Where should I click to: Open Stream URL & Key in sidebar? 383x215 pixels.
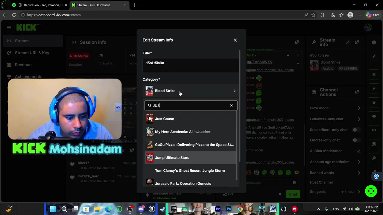[x=33, y=53]
